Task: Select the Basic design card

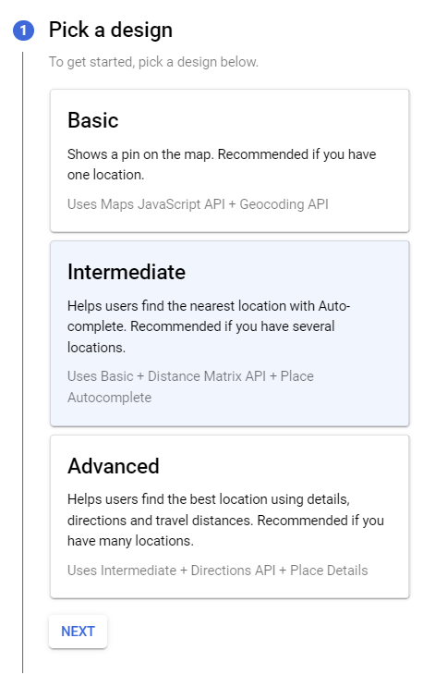Action: [230, 161]
